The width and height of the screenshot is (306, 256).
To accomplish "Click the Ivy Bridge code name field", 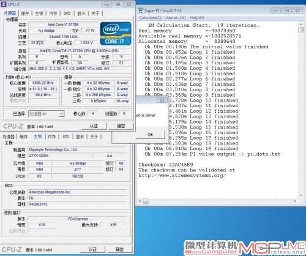I will point(47,31).
